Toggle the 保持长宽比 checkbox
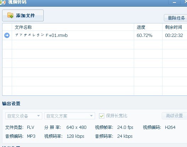 (101, 116)
